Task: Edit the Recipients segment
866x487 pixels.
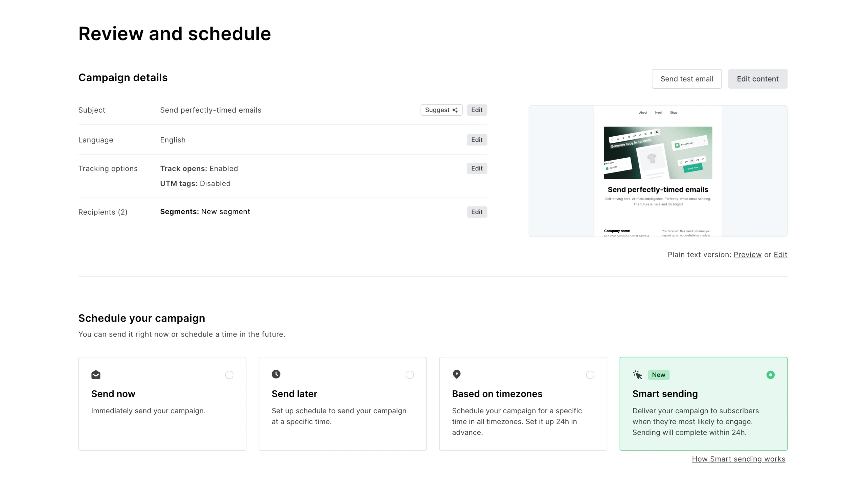Action: pos(477,212)
